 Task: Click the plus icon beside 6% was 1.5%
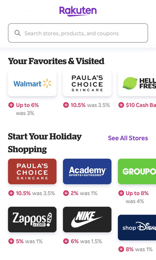[66, 241]
